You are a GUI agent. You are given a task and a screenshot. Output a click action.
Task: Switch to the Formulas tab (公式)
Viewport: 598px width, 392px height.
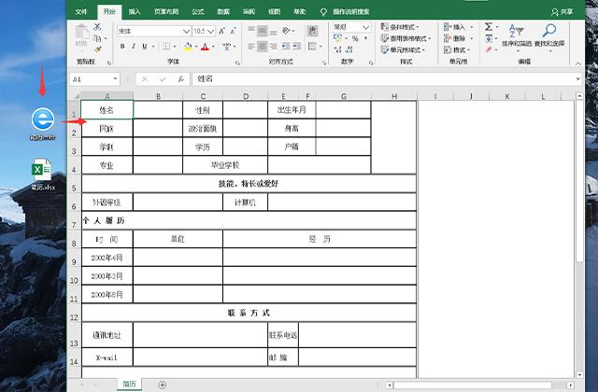pos(198,12)
